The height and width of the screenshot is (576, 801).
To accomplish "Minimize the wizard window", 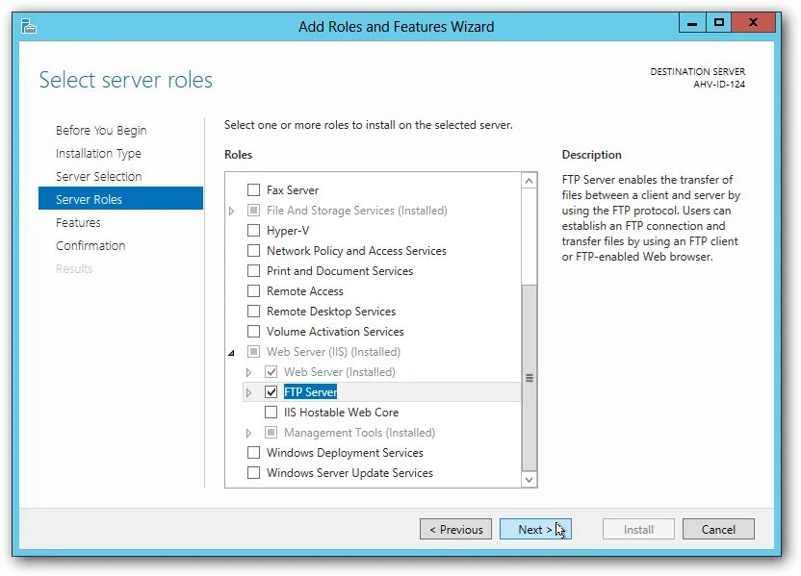I will coord(692,22).
